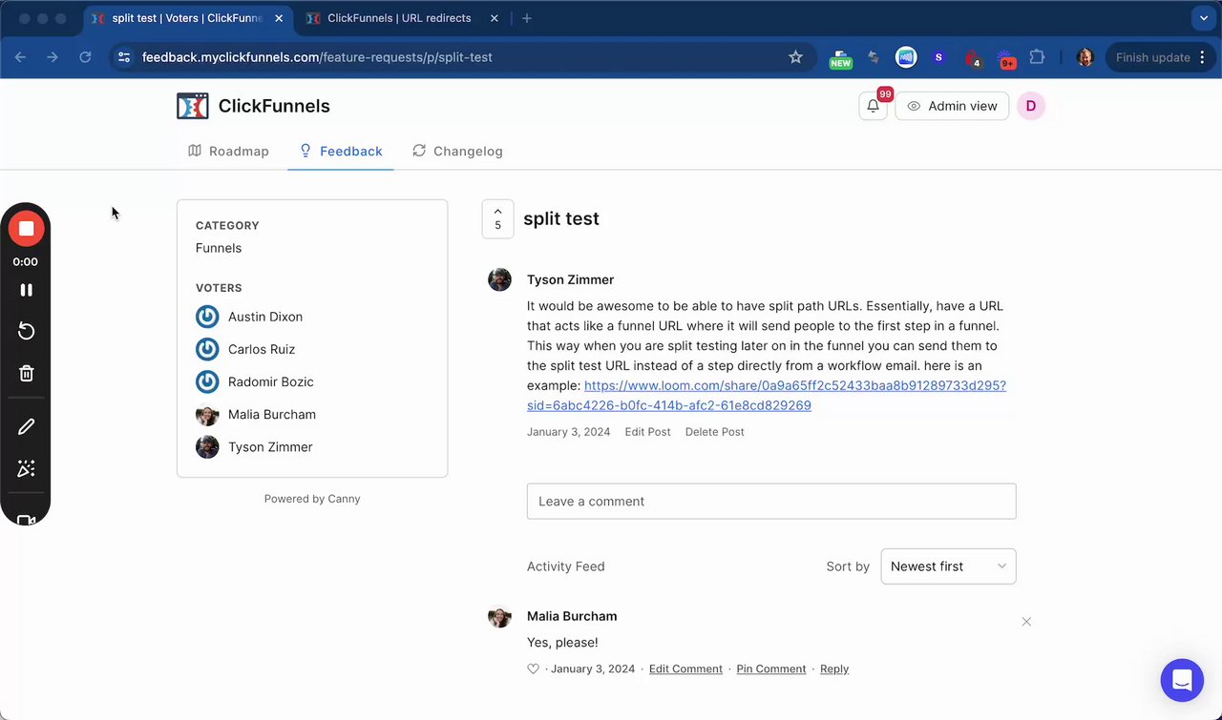Open the chat support widget
Viewport: 1222px width, 720px height.
coord(1182,680)
